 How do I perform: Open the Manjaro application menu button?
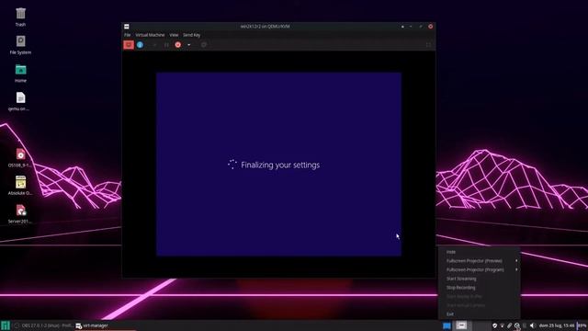point(6,325)
